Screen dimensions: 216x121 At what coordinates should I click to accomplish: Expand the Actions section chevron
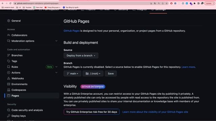pyautogui.click(x=56, y=73)
